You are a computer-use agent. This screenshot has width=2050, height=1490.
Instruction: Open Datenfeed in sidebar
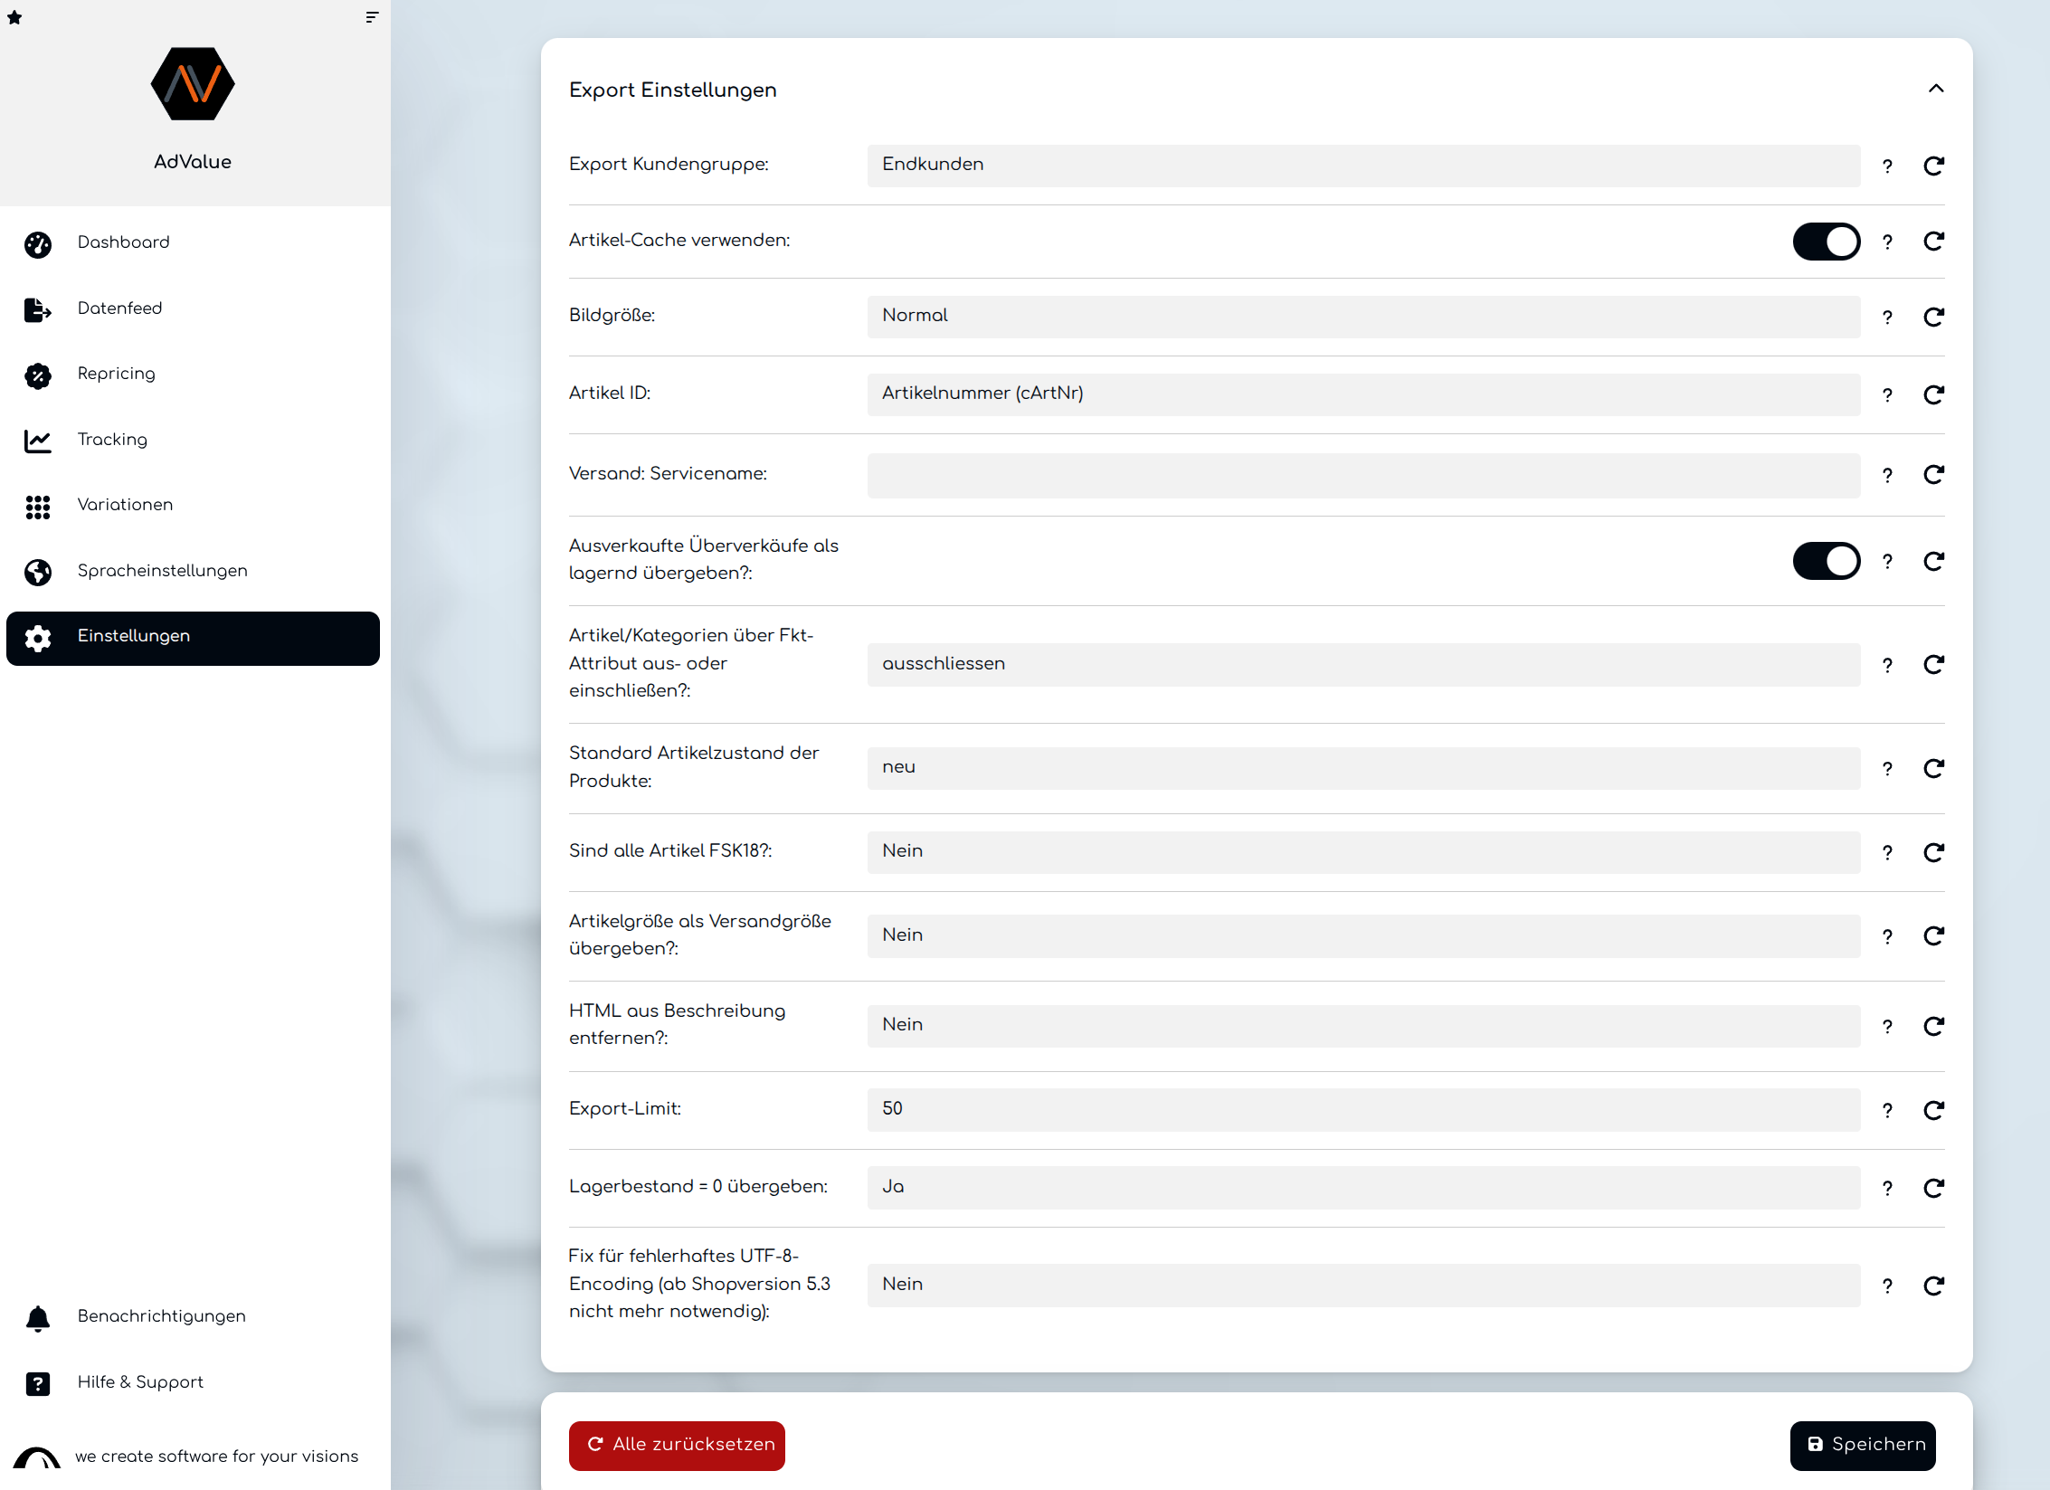pos(119,308)
